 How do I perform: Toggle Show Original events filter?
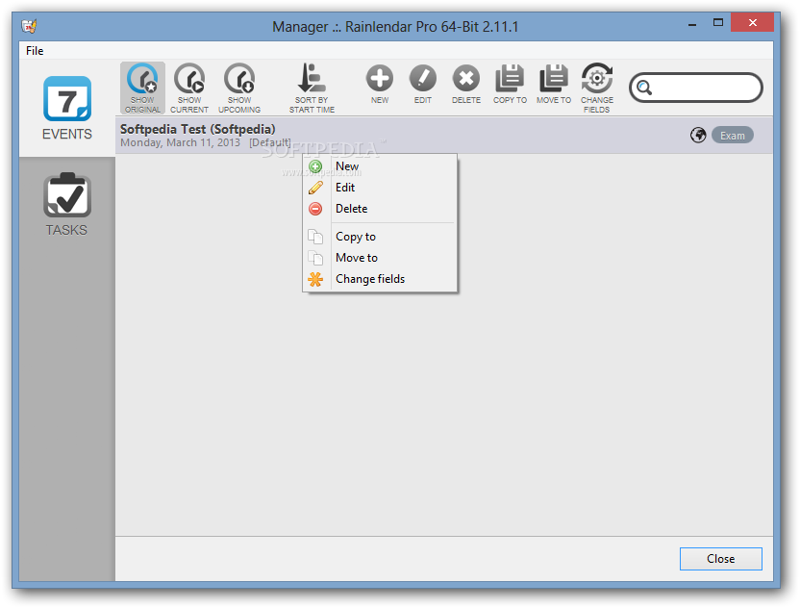142,88
